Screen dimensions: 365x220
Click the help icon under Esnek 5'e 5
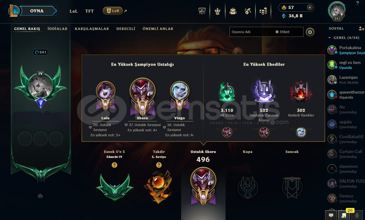click(x=114, y=165)
